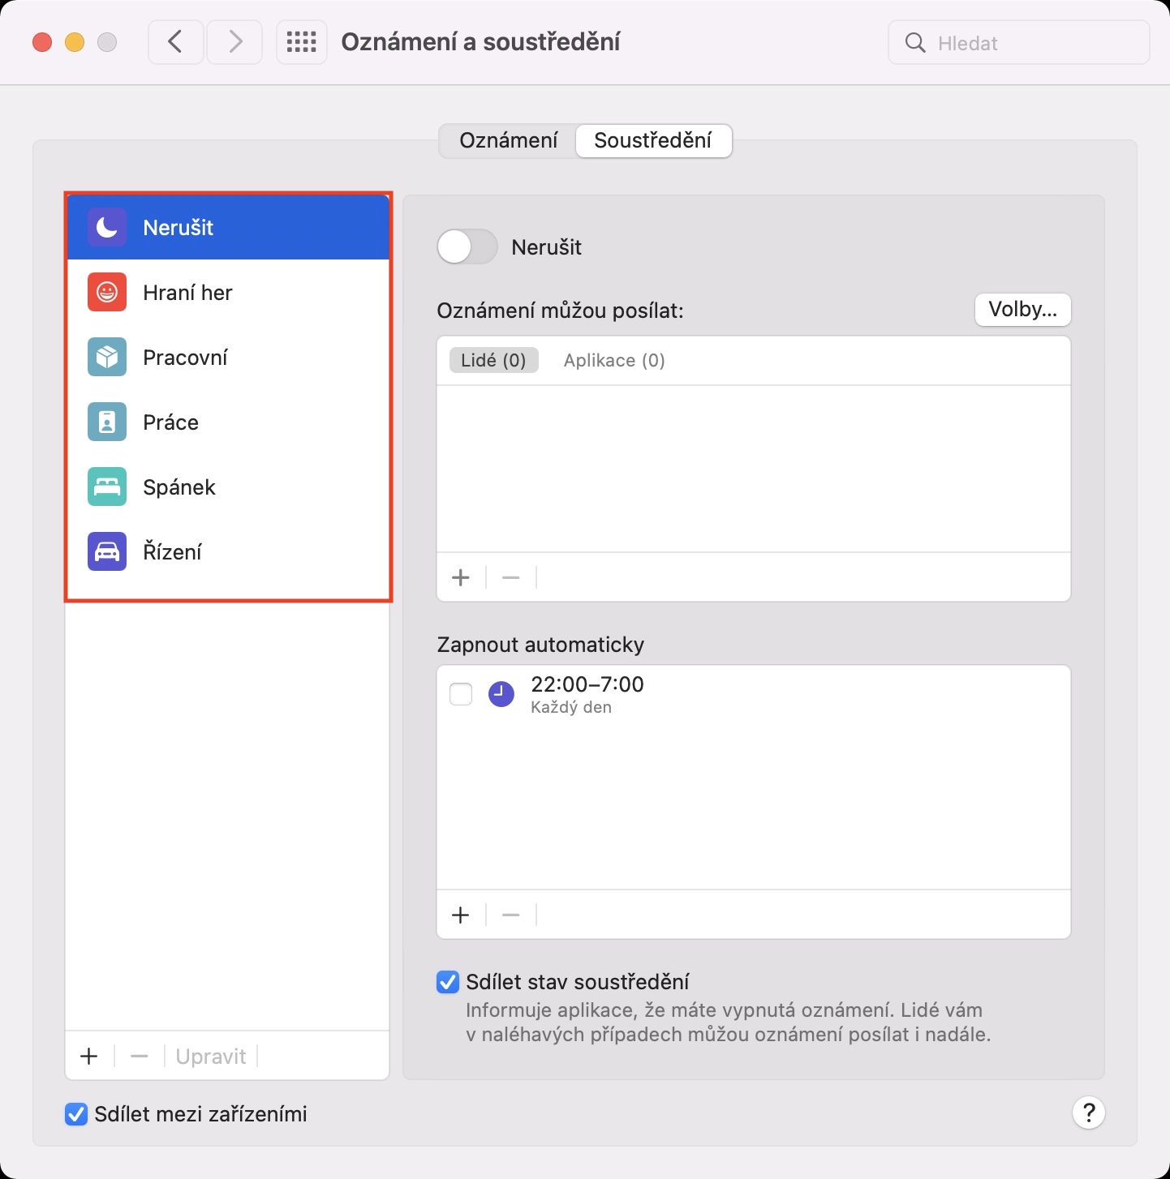
Task: Uncheck Sdílet mezi zařízeními
Action: (76, 1114)
